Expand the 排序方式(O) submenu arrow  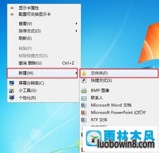coord(76,31)
